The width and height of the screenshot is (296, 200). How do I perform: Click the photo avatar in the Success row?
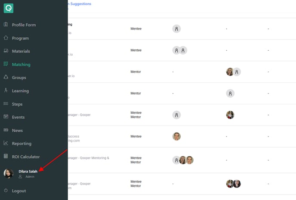pyautogui.click(x=176, y=136)
